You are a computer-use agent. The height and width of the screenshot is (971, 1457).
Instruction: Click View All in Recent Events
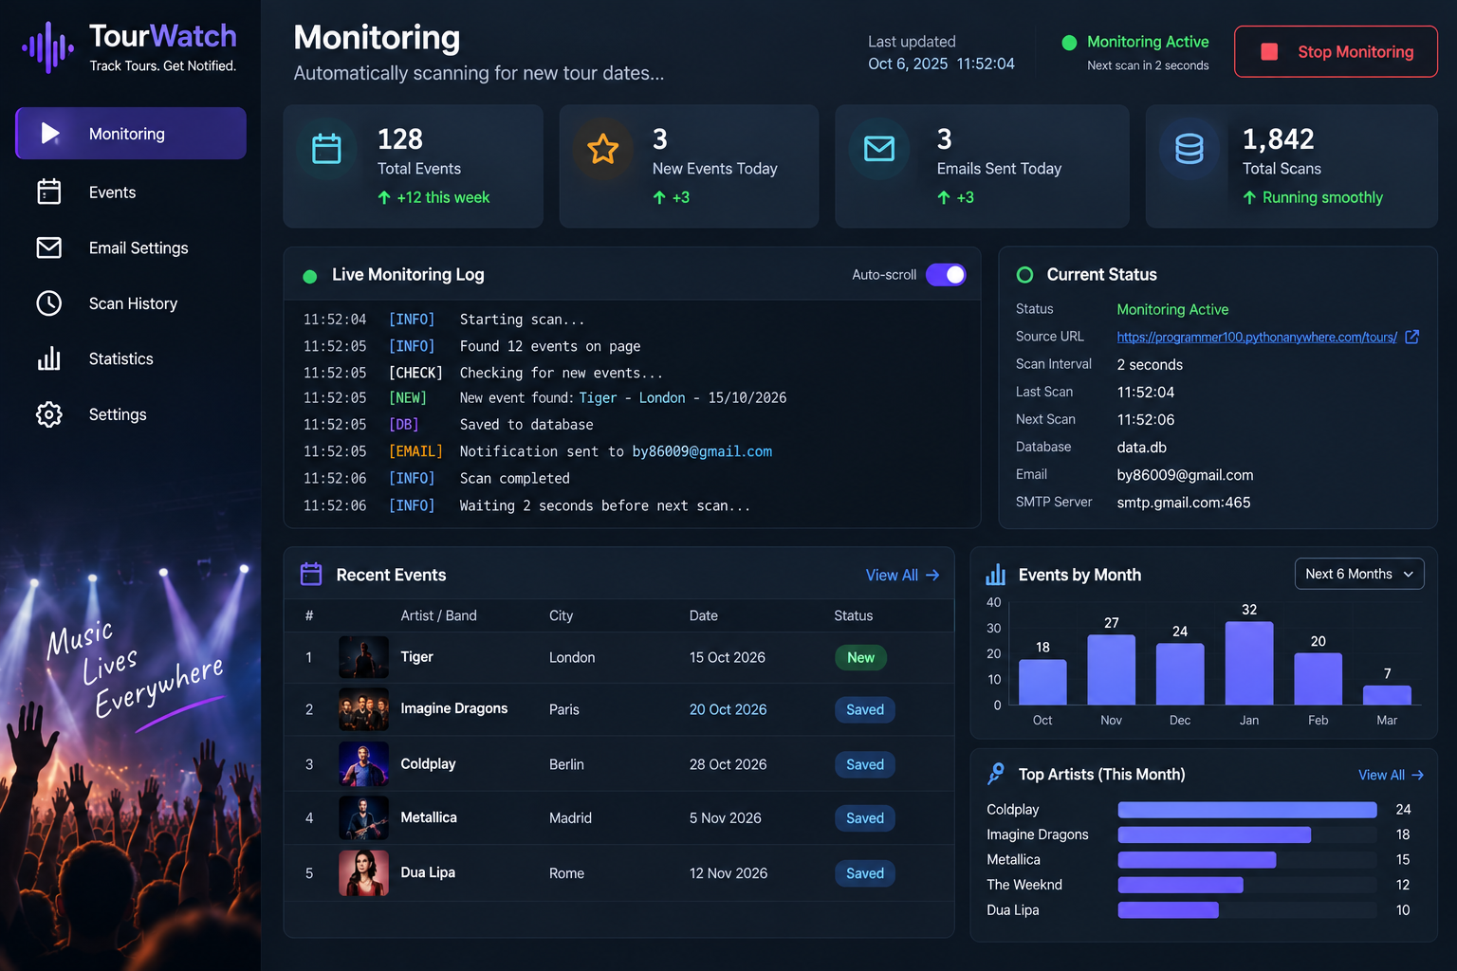(902, 575)
